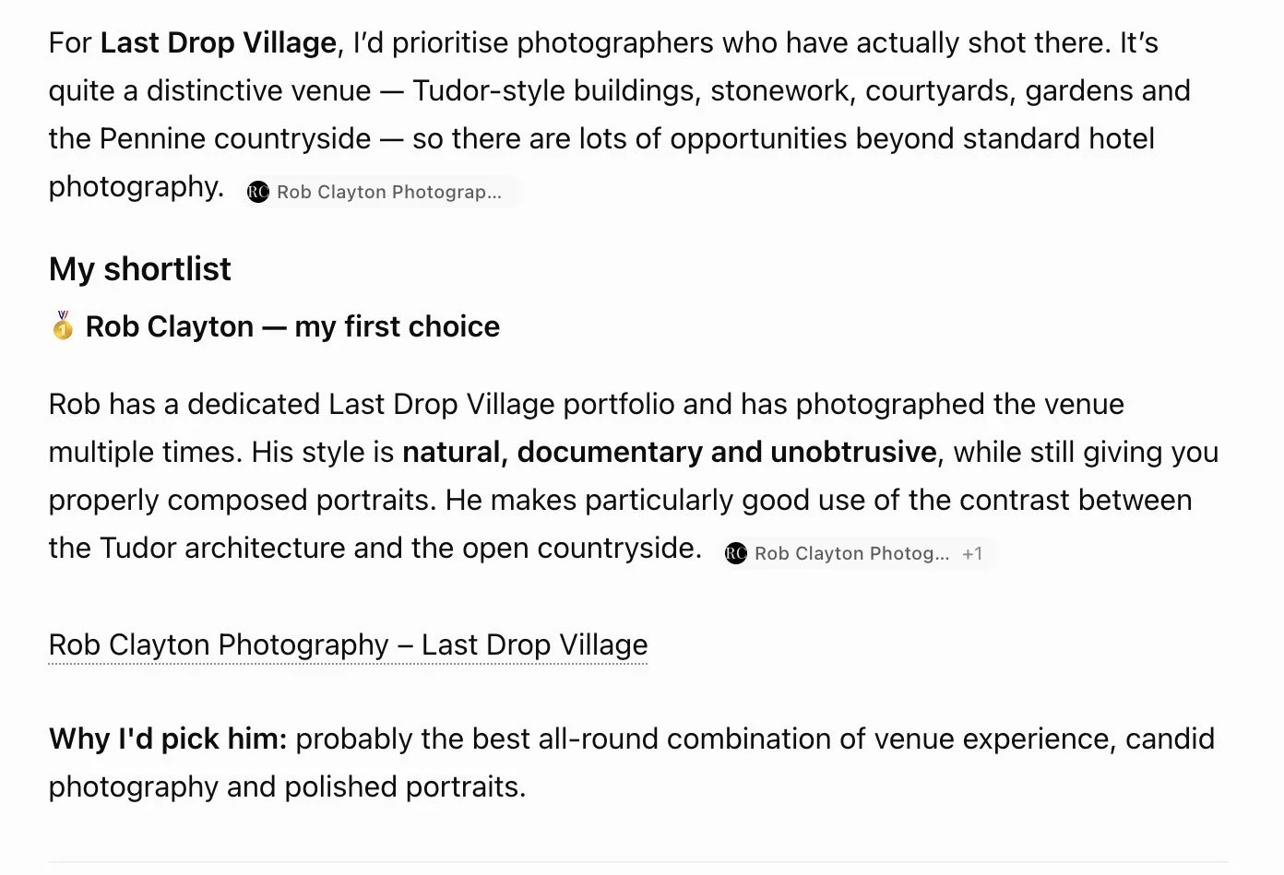Click the horizontal divider line at bottom
Image resolution: width=1284 pixels, height=875 pixels.
coord(638,862)
